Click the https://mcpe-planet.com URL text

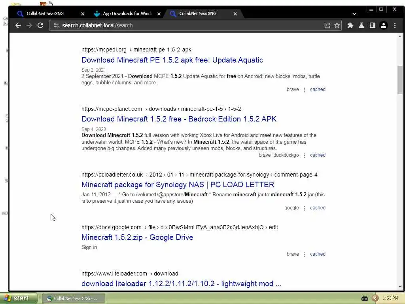112,109
